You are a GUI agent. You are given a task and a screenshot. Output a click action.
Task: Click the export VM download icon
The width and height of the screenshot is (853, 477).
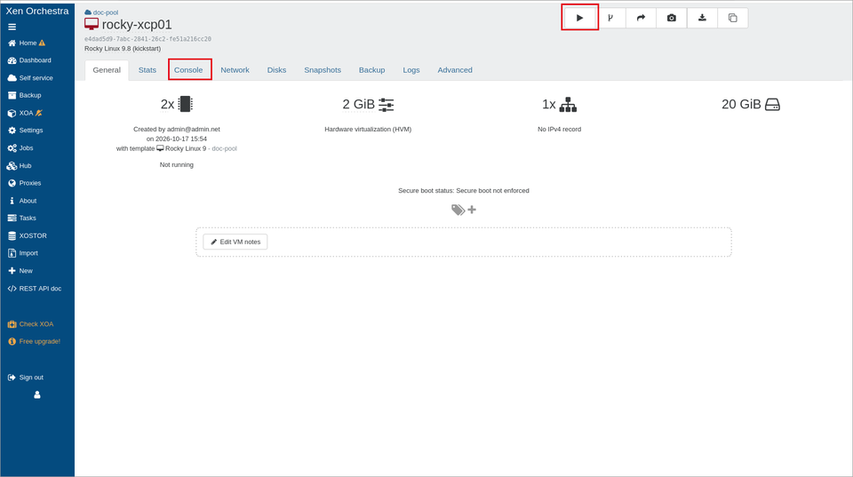tap(702, 18)
